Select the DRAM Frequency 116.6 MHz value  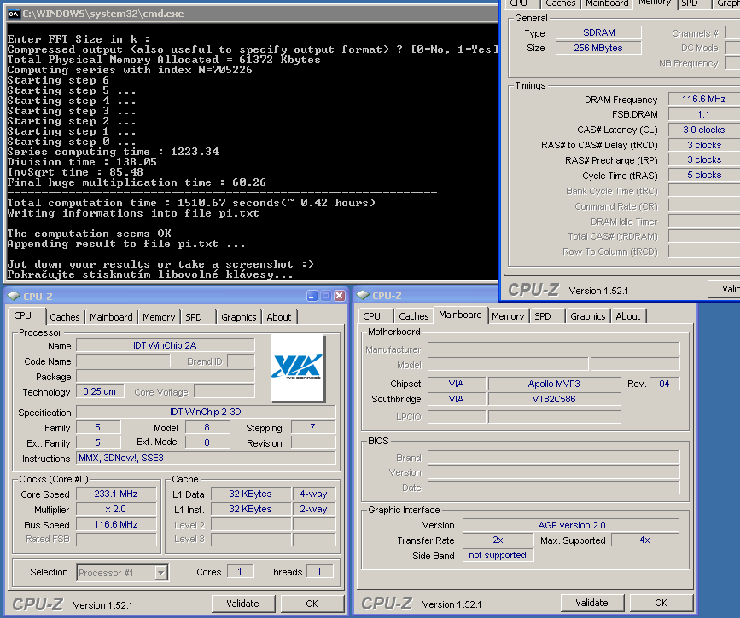(702, 100)
